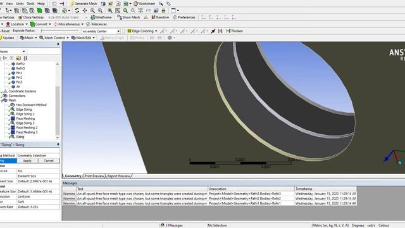The height and width of the screenshot is (228, 405).
Task: Click the Association column header
Action: coord(251,189)
